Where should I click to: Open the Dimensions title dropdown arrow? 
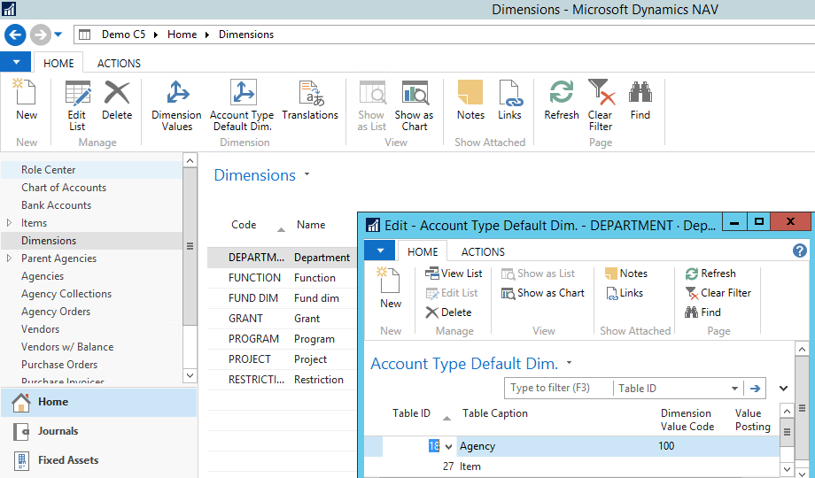click(307, 175)
